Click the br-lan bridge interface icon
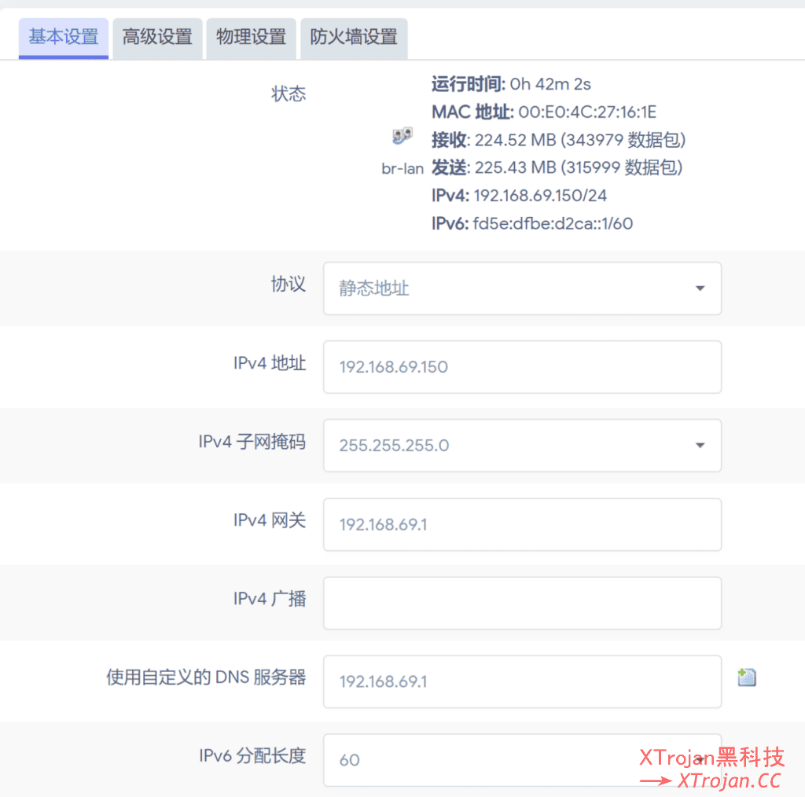Viewport: 805px width, 797px height. (x=402, y=135)
